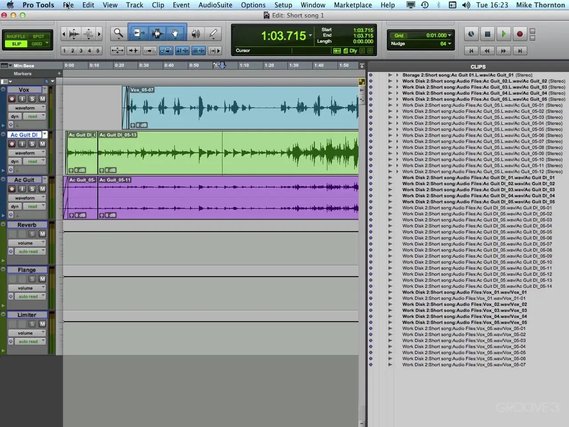Toggle Insertion Follows Playback icon

(215, 51)
